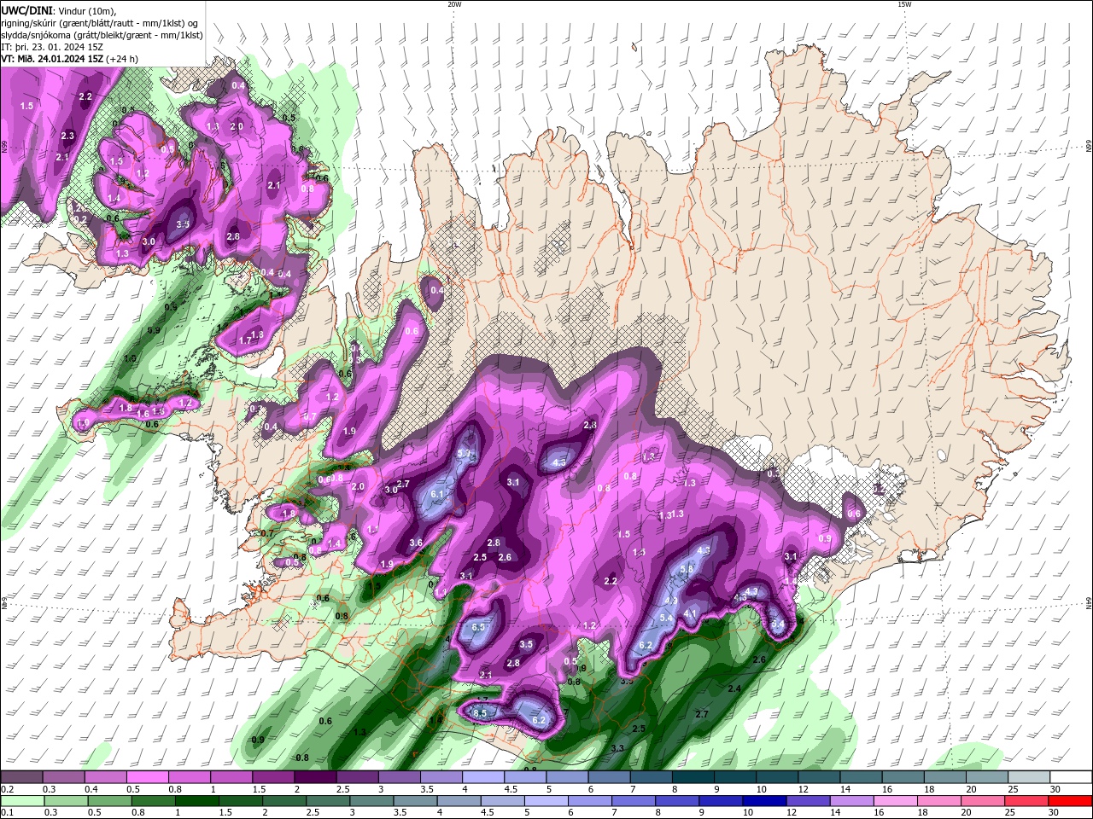Screen dimensions: 1093x819
Task: Pick the dark green rain swatch labeled 1
Action: (x=197, y=801)
